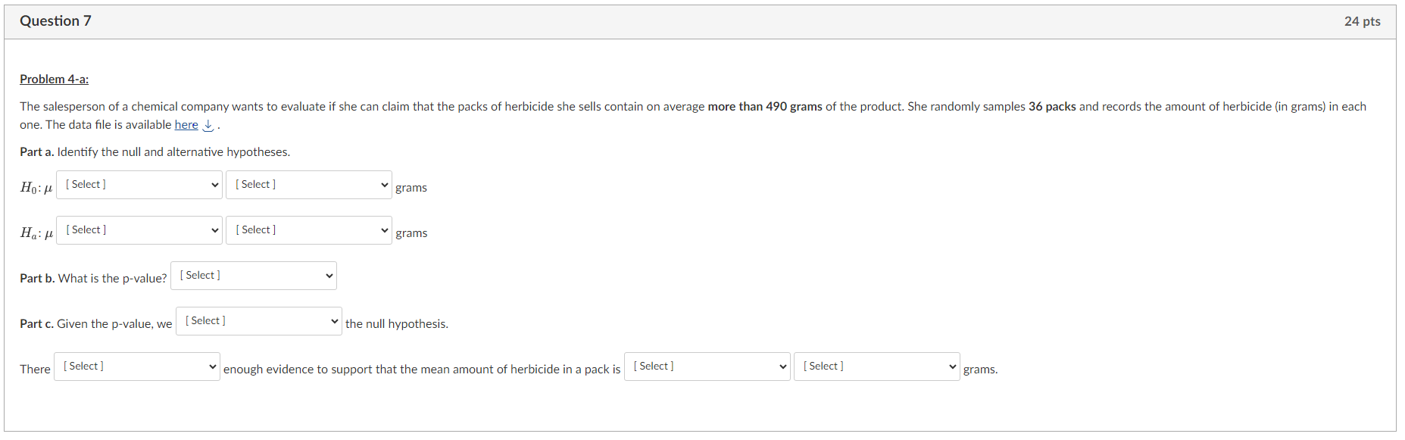Open the Part c decision dropdown
This screenshot has width=1405, height=440.
(258, 320)
